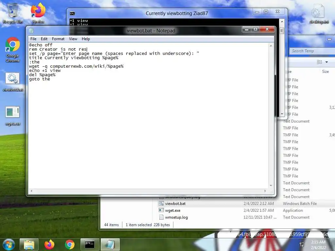Open the Notepad View menu

pos(73,39)
